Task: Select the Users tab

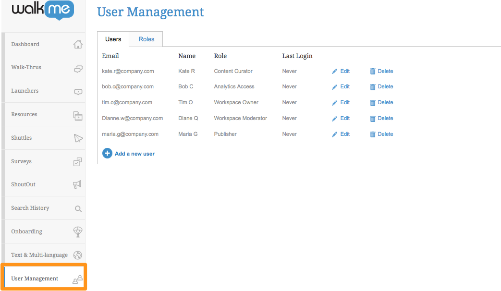Action: (113, 39)
